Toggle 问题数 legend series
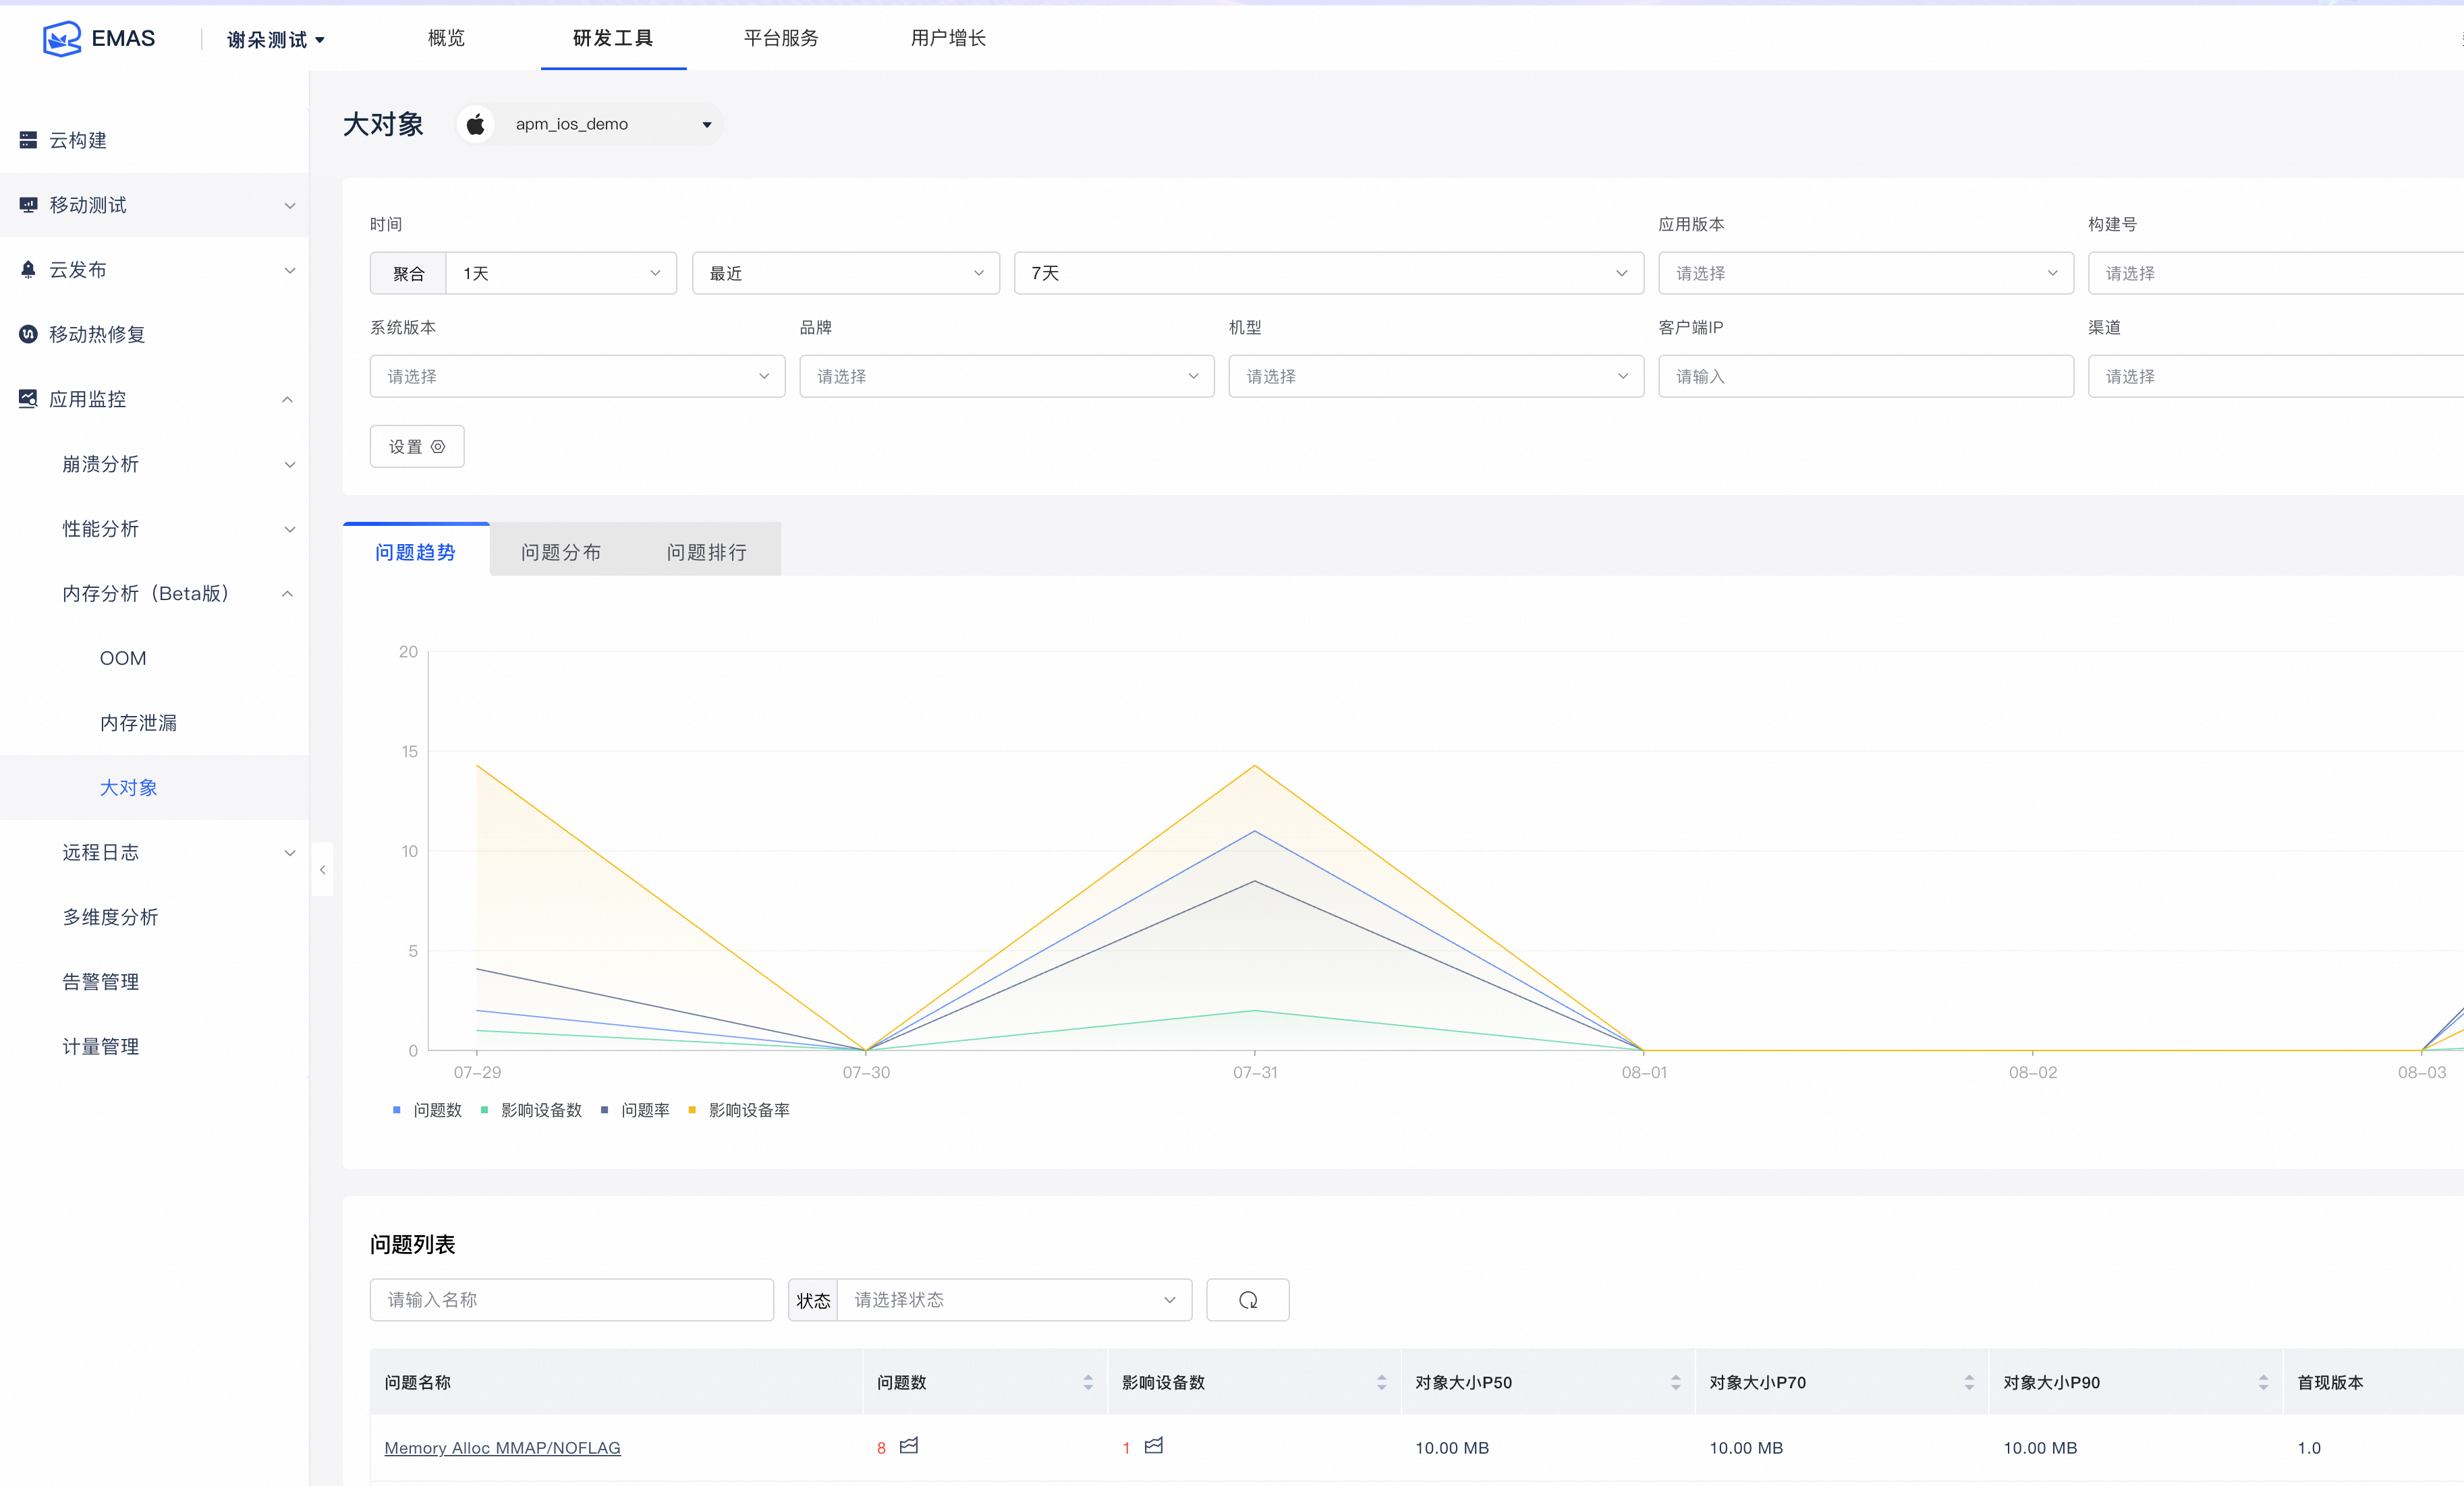 pyautogui.click(x=427, y=1109)
